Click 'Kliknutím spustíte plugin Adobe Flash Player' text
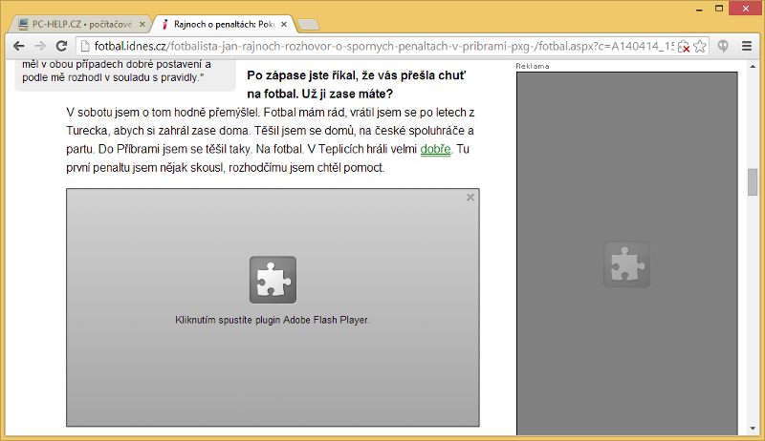Screen dimensions: 765x441 coord(273,320)
